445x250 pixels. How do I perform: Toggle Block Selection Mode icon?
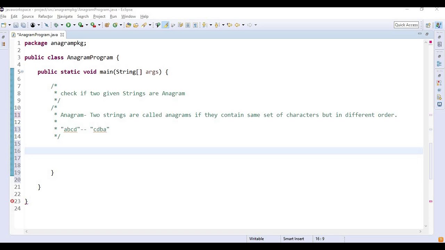(188, 25)
